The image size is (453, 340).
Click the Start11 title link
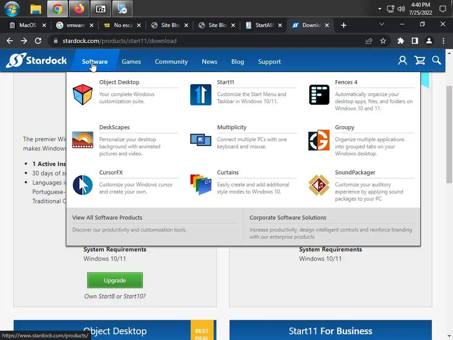coord(226,82)
